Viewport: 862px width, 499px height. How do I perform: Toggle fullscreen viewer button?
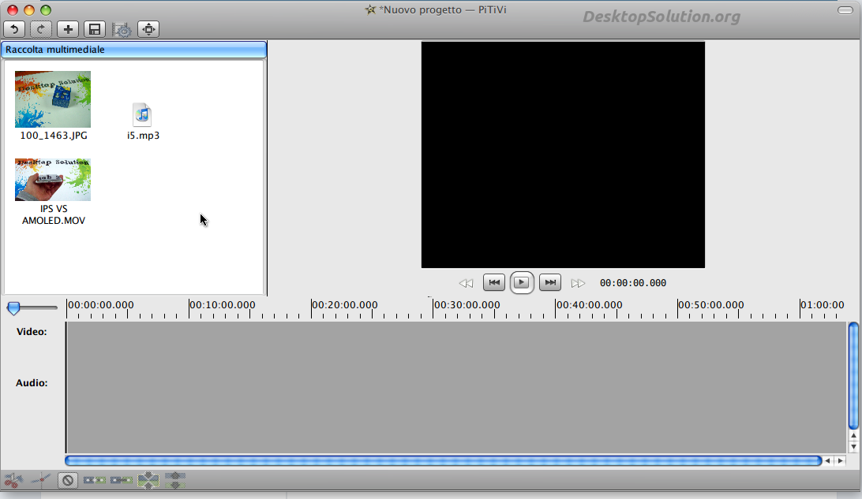(148, 29)
